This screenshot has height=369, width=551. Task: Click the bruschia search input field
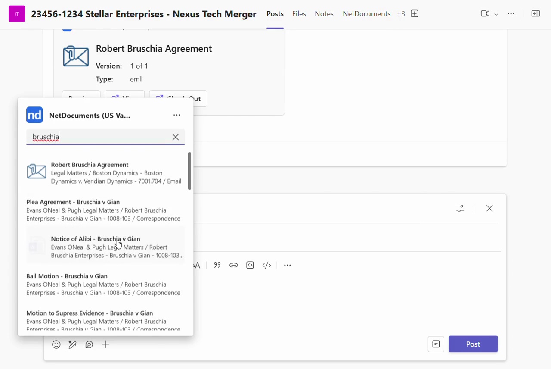(x=99, y=137)
